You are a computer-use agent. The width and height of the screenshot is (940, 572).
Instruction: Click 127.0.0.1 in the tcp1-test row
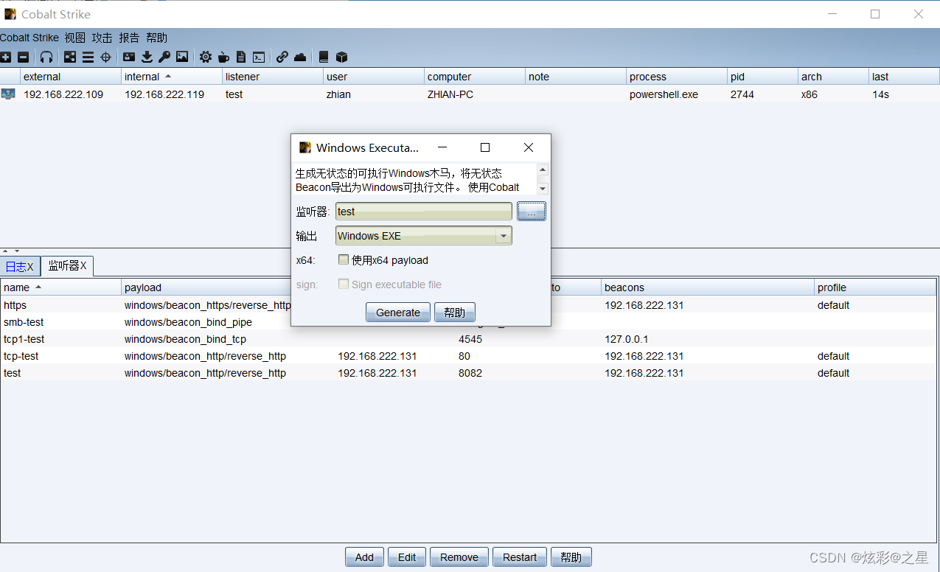click(x=626, y=339)
